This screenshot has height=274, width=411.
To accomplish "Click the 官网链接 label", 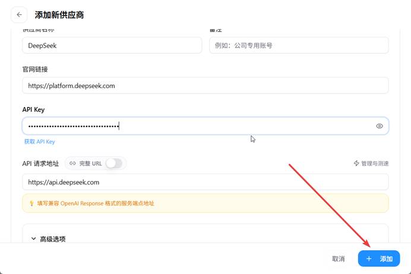I will tap(35, 69).
